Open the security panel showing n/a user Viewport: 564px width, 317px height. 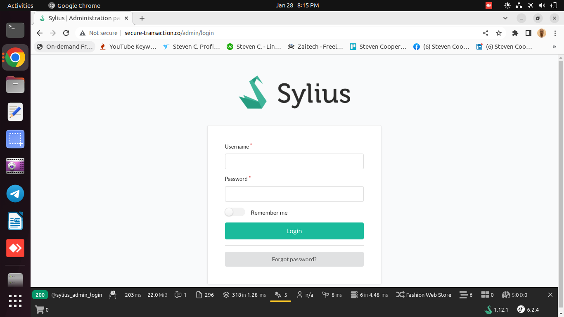click(305, 295)
